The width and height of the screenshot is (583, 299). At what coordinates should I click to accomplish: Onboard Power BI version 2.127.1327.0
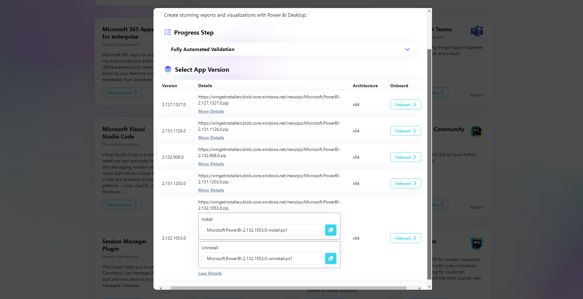point(405,105)
